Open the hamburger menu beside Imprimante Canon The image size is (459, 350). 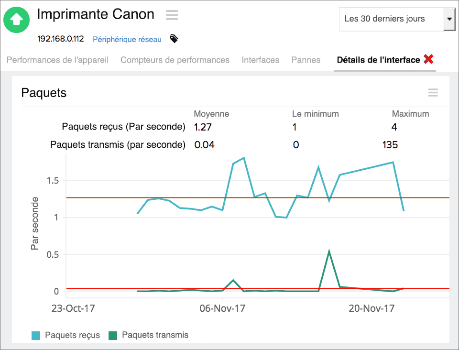(172, 15)
